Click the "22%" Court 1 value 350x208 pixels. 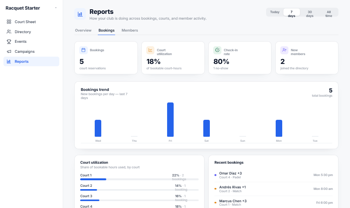(x=176, y=175)
